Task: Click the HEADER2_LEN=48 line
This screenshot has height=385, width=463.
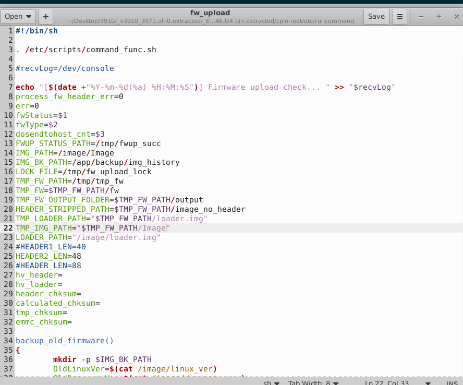Action: [x=48, y=256]
